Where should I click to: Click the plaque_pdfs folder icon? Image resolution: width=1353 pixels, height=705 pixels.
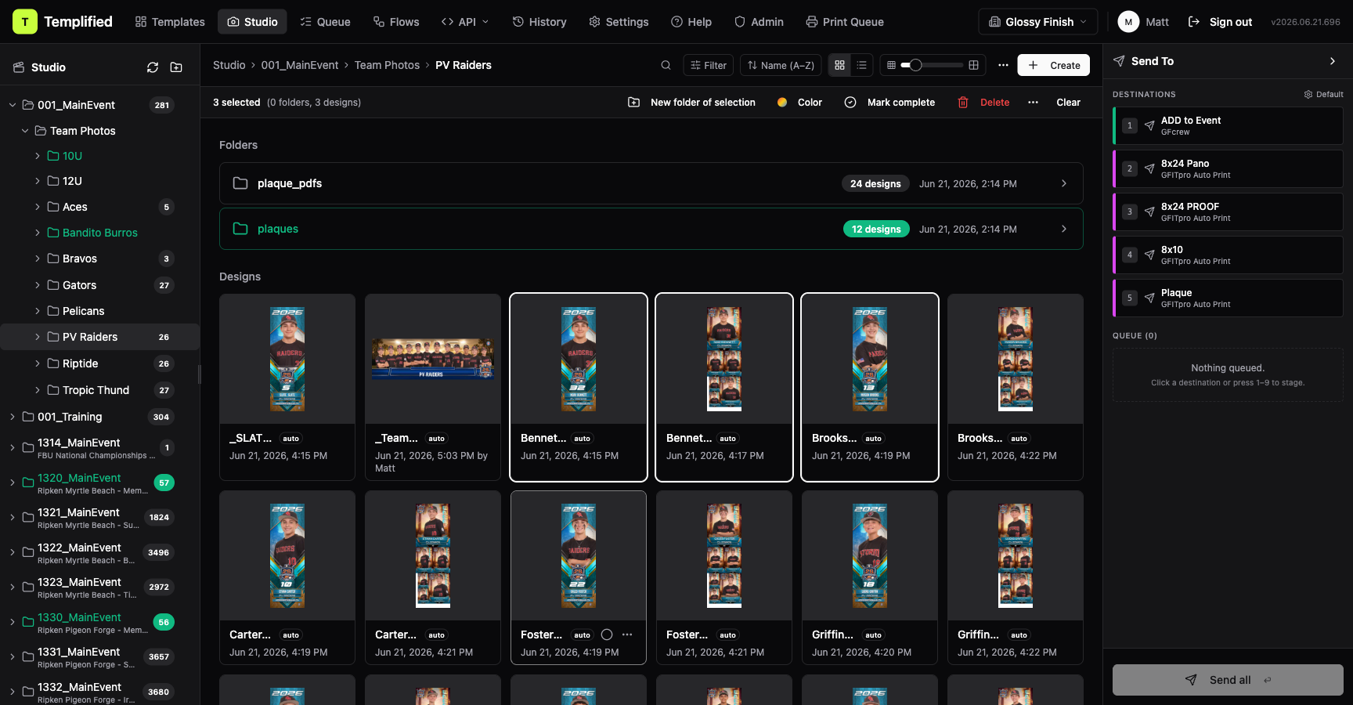[x=240, y=183]
